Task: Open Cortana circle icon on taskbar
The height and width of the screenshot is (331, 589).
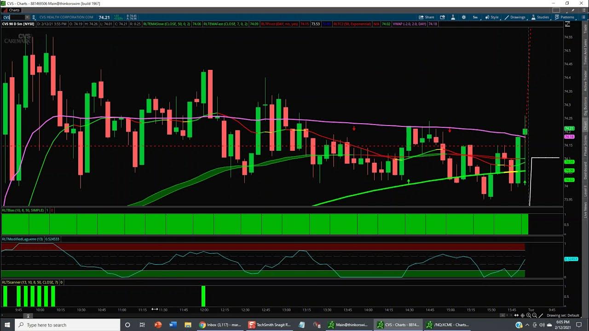Action: tap(127, 325)
